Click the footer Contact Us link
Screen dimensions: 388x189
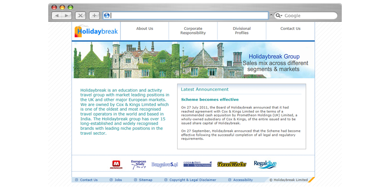[x=89, y=180]
